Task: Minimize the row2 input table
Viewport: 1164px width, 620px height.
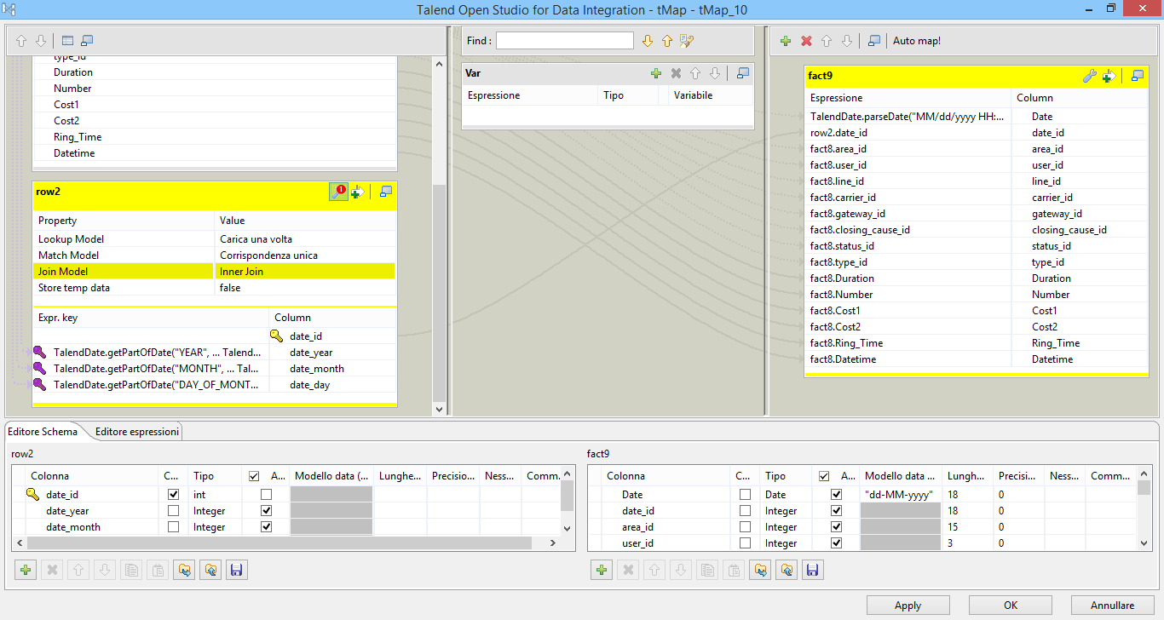Action: 386,192
